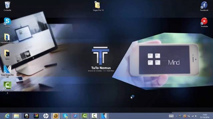Screen dimensions: 213x119
Task: Open the UR browser taskbar icon
Action: click(x=75, y=116)
